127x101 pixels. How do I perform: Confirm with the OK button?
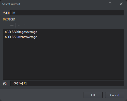(x=93, y=95)
